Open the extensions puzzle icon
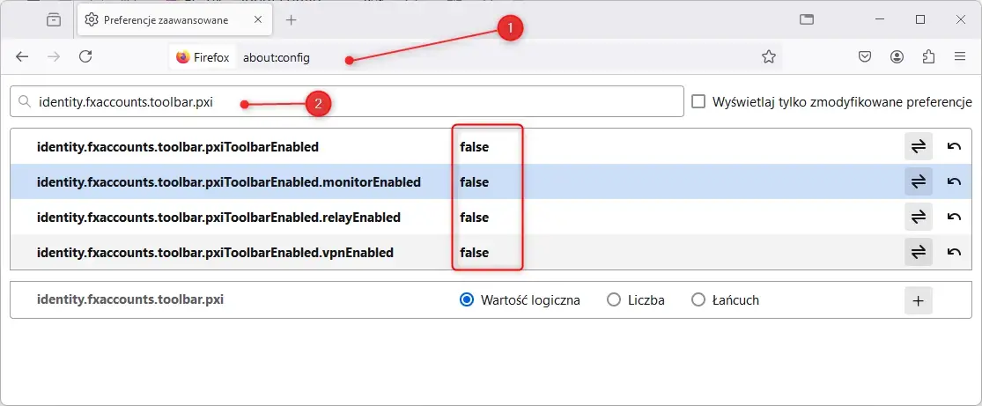Screen dimensions: 982x406 929,57
